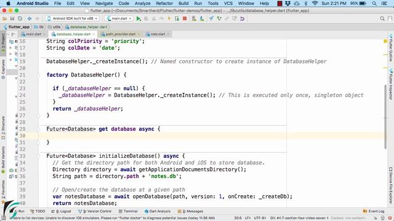Run the app with the green play icon
Viewport: 394px width, 221px height.
point(139,18)
